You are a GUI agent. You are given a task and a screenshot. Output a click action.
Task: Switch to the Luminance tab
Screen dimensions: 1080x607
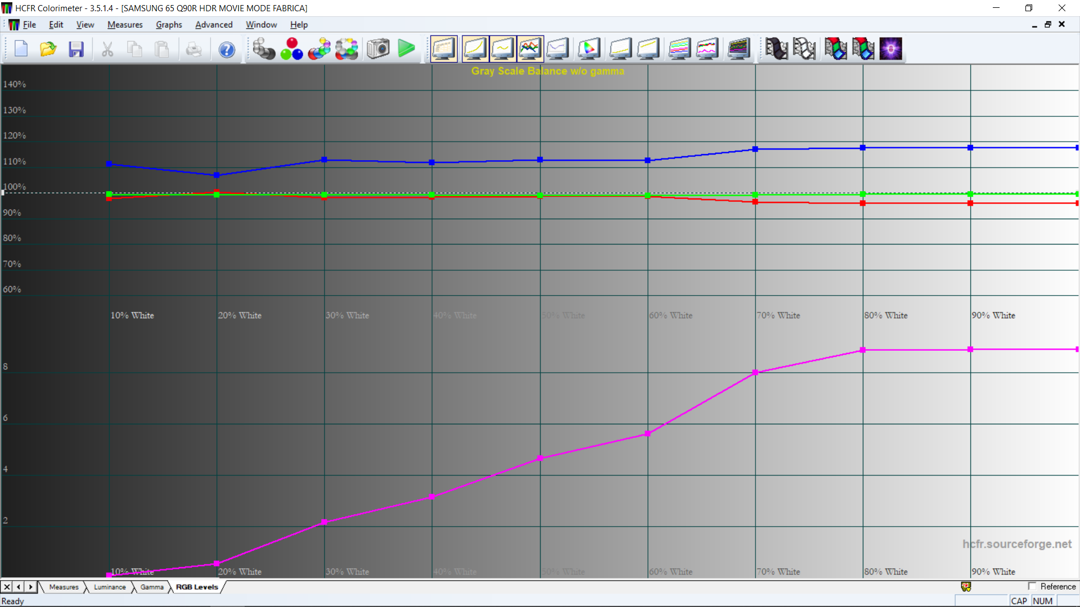point(110,587)
